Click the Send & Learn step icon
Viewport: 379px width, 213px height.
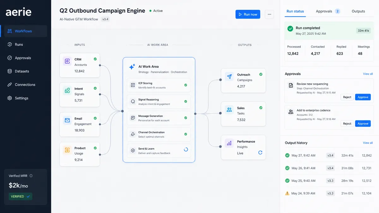pyautogui.click(x=133, y=151)
